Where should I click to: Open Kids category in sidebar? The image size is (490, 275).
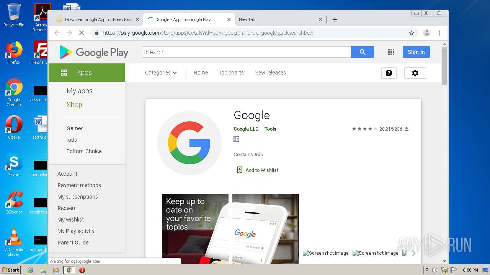(72, 140)
